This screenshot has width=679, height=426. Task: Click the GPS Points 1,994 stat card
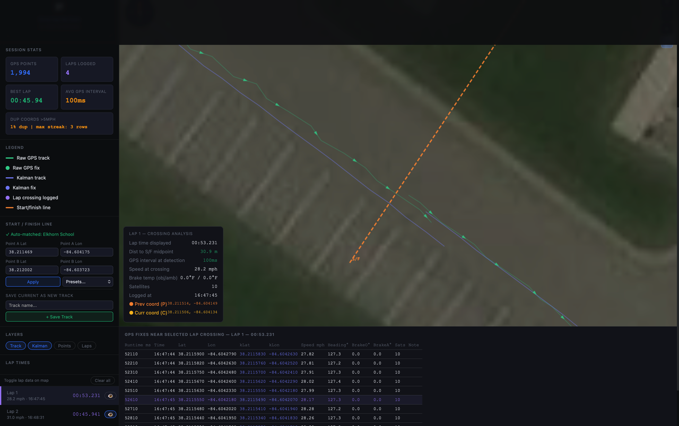32,69
